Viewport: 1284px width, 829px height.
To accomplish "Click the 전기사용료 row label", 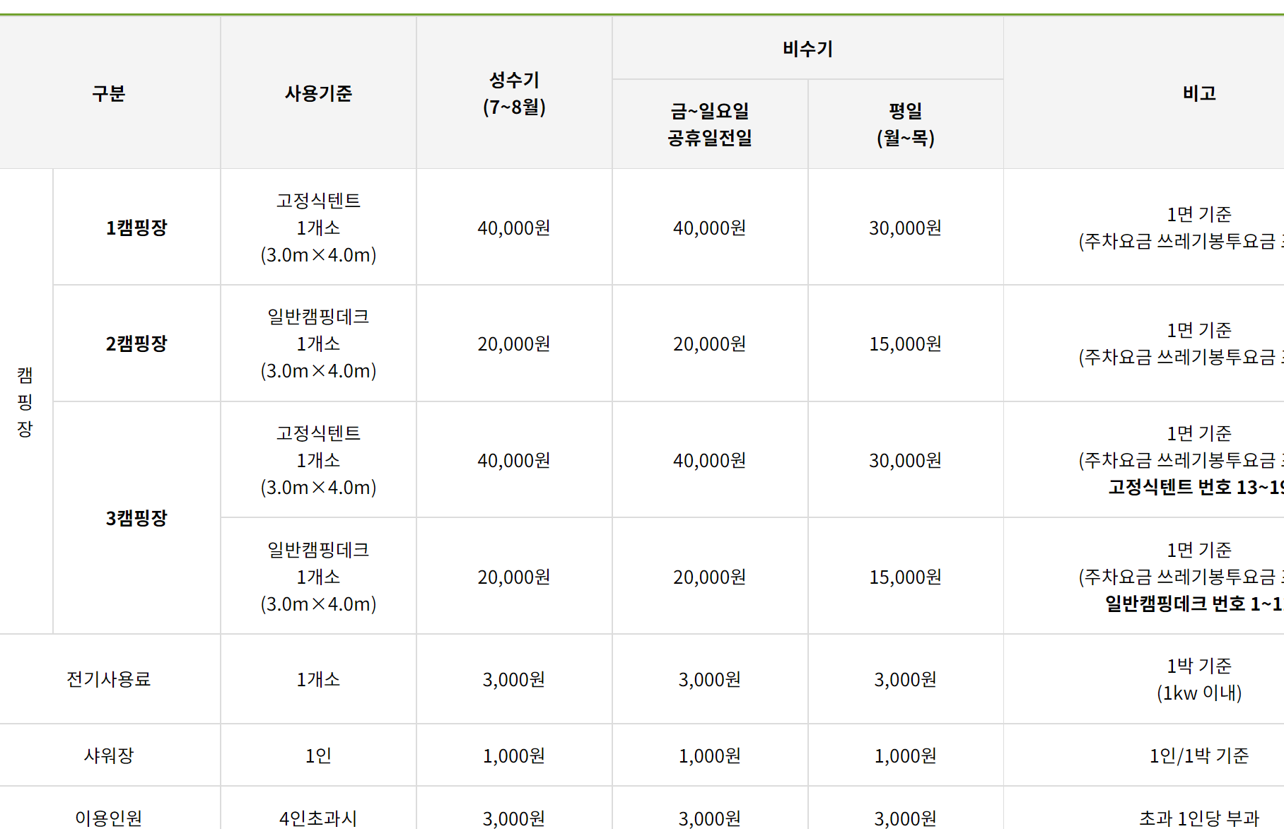I will tap(109, 679).
